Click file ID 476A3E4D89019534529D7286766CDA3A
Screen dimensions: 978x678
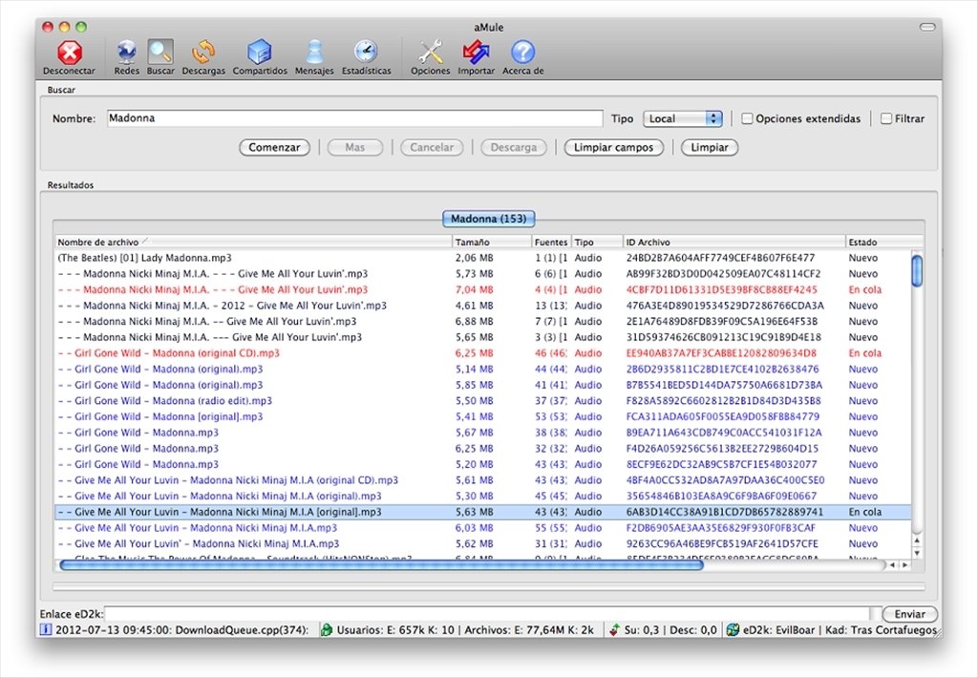coord(725,306)
